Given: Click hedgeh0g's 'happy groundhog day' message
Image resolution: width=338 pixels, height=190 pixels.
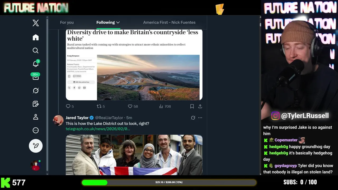Looking at the screenshot, I should (x=310, y=147).
